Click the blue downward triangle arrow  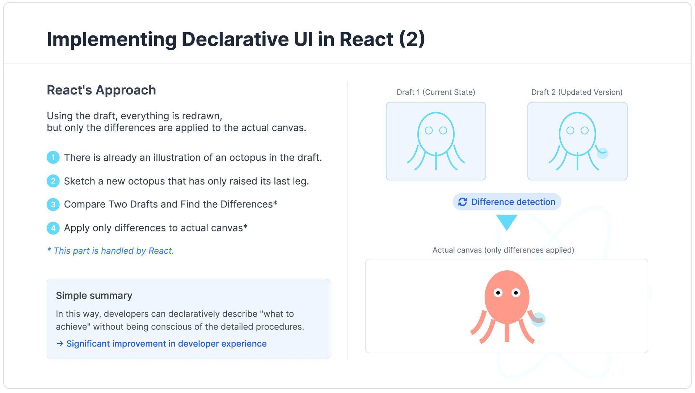click(x=506, y=223)
